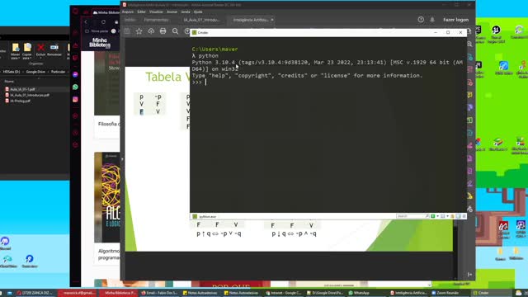This screenshot has height=297, width=528.
Task: Open the Acrobat notifications bell
Action: pyautogui.click(x=432, y=20)
